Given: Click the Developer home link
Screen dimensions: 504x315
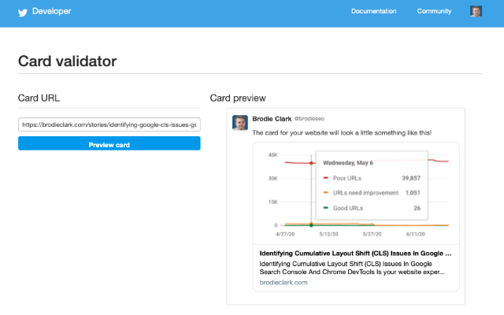Looking at the screenshot, I should [52, 12].
